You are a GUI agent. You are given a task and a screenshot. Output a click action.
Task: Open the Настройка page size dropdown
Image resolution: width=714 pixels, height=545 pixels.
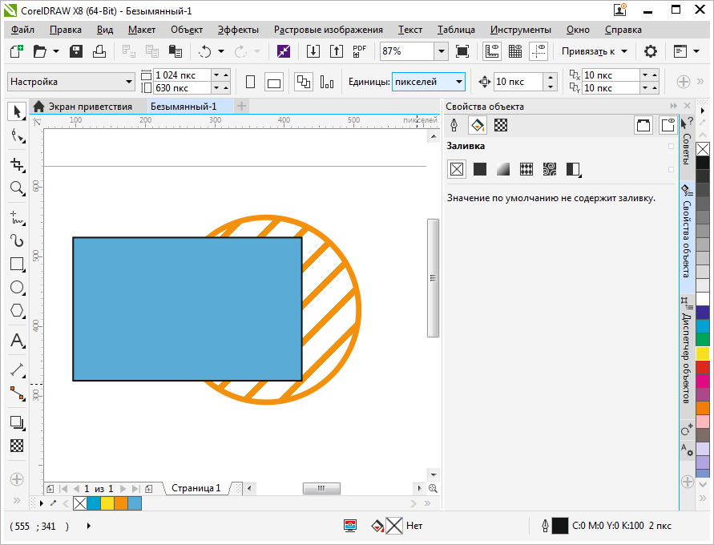point(130,82)
